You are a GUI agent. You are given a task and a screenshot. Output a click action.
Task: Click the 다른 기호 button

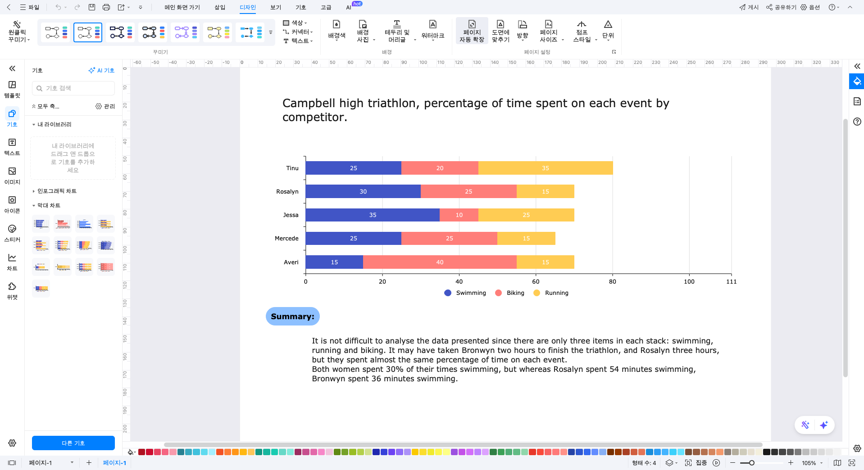coord(73,443)
